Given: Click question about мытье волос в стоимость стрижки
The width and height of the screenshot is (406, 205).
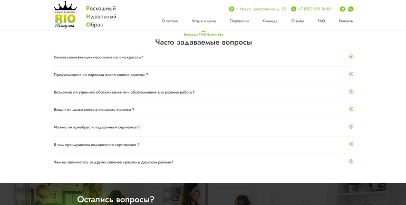Looking at the screenshot, I should click(94, 110).
